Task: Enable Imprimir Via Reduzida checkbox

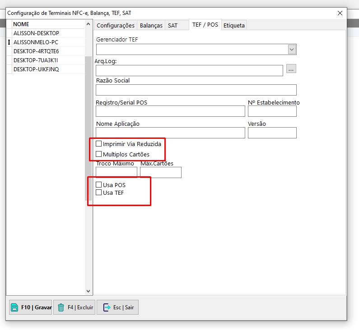Action: tap(99, 144)
